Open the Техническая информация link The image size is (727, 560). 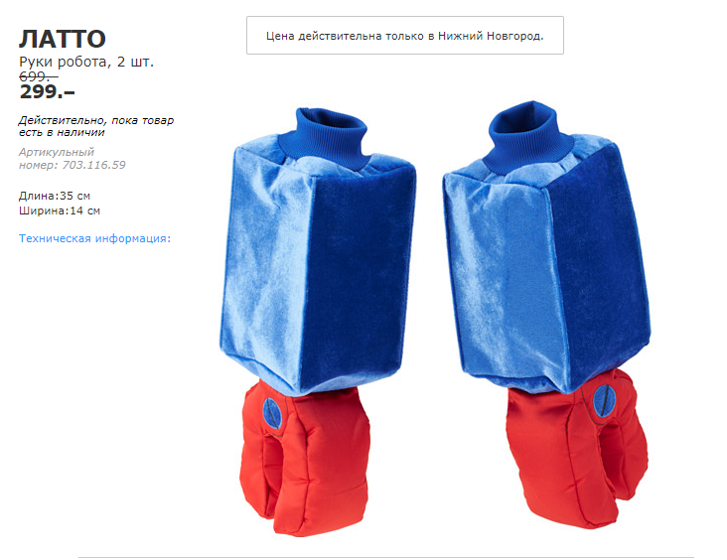tap(94, 238)
